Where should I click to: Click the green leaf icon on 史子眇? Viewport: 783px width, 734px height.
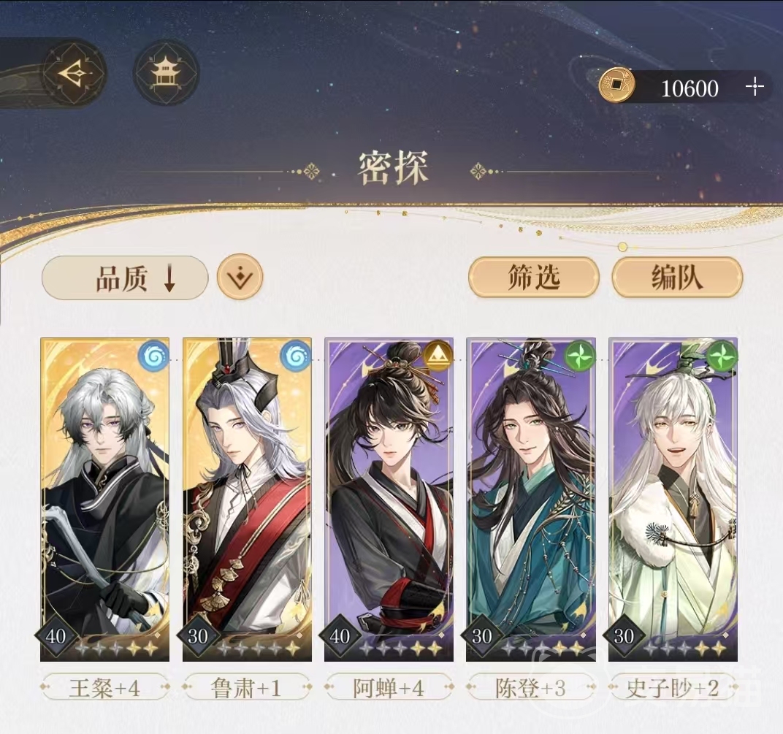click(721, 356)
